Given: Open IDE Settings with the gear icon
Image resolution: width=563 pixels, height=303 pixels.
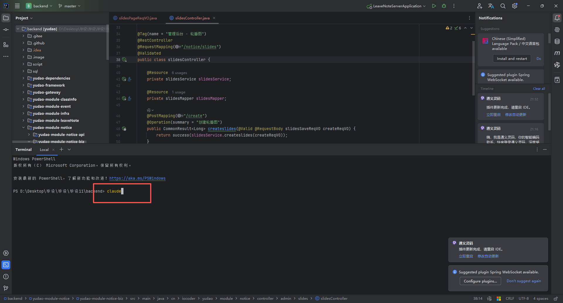Looking at the screenshot, I should (x=514, y=6).
